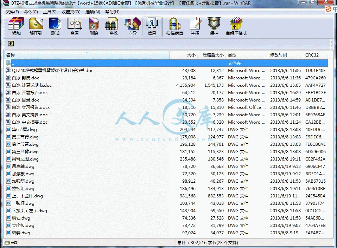
Task: Click the Sogou input method tray icon
Action: [x=329, y=9]
